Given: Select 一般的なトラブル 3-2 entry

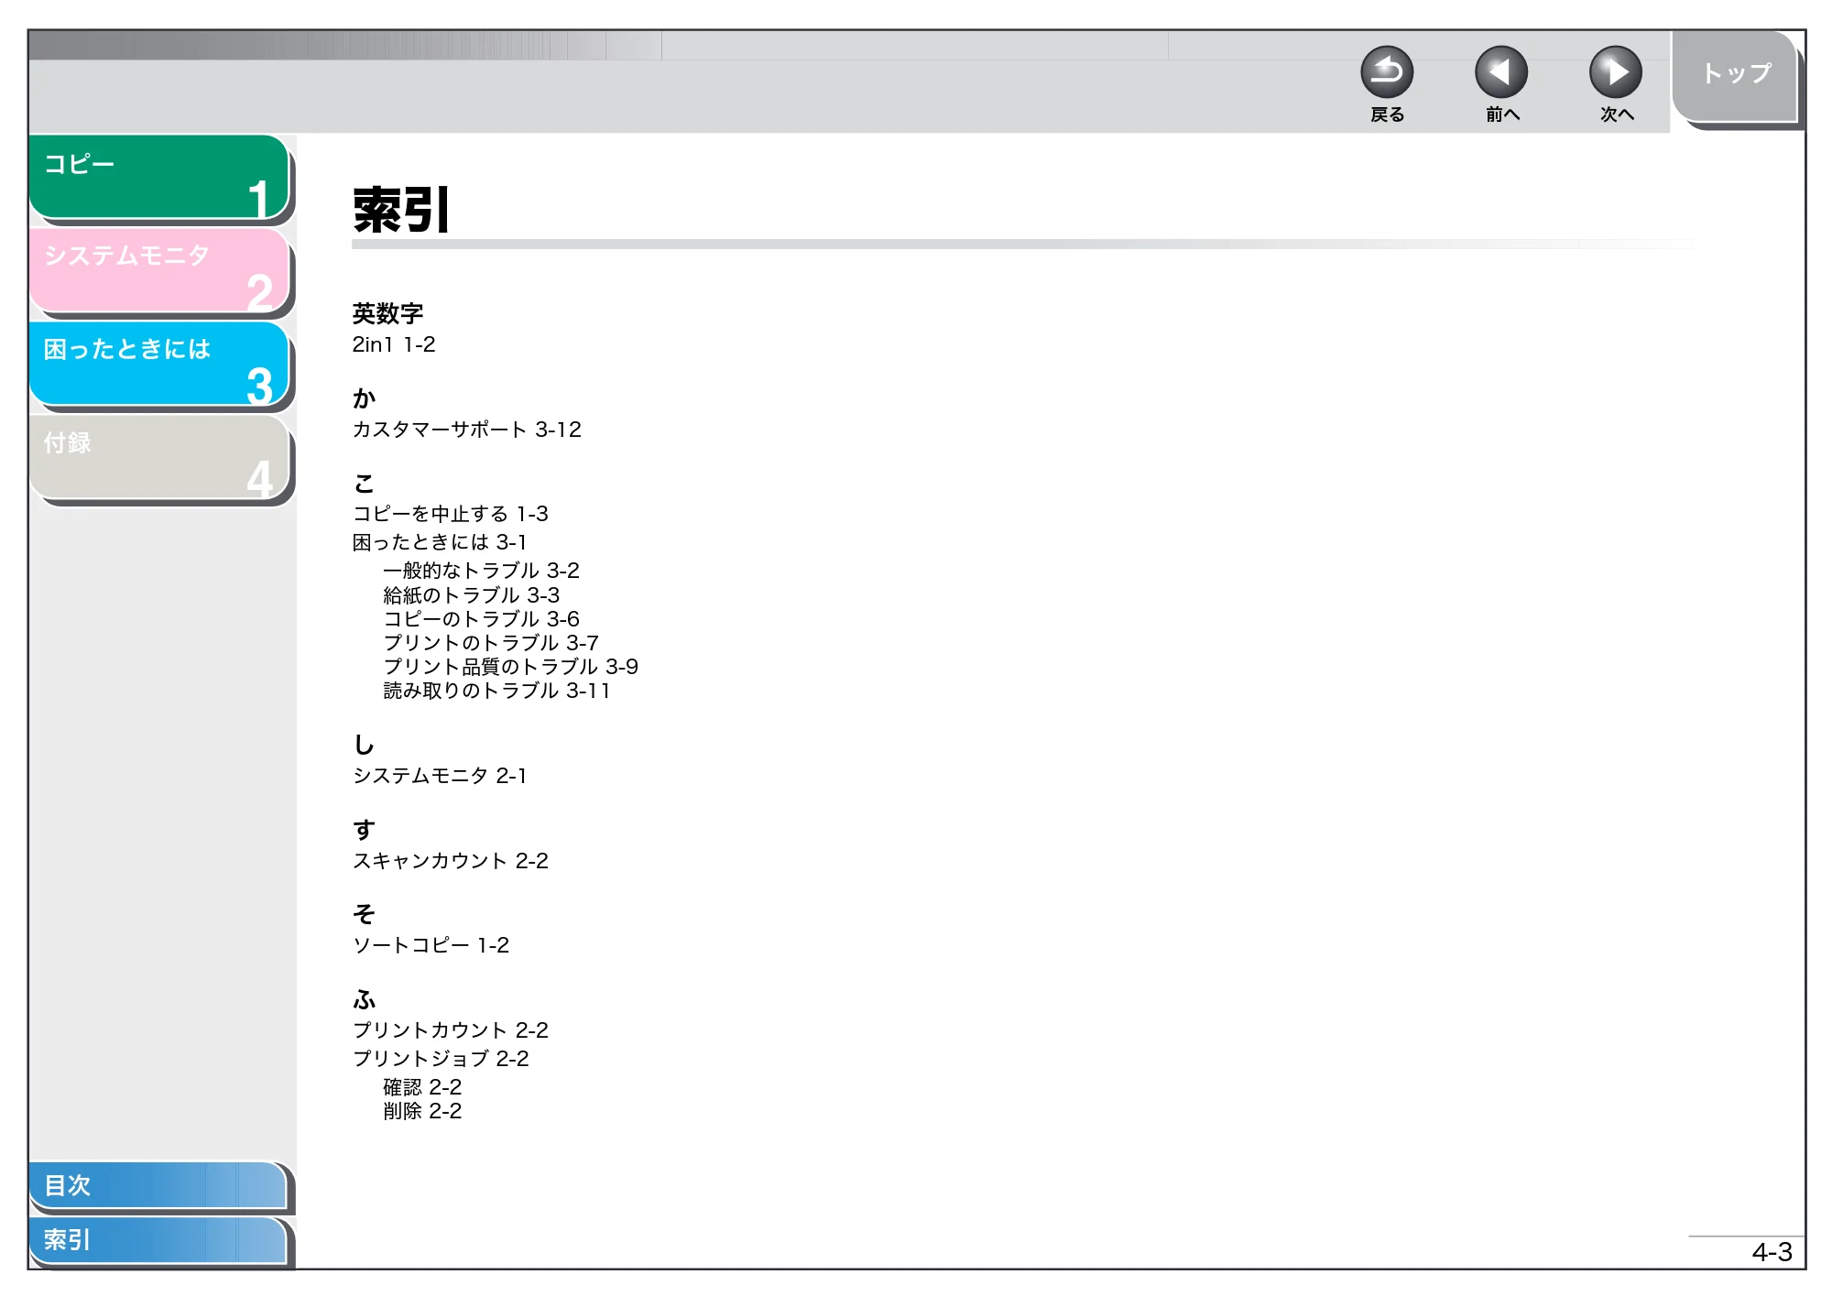Looking at the screenshot, I should coord(481,571).
